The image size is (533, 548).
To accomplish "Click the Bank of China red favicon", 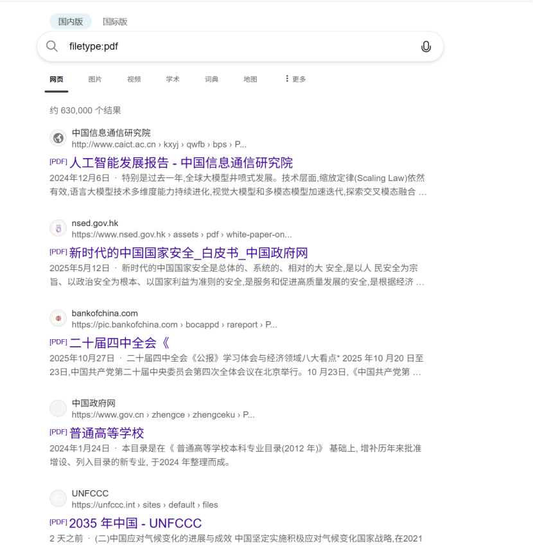I will click(58, 318).
